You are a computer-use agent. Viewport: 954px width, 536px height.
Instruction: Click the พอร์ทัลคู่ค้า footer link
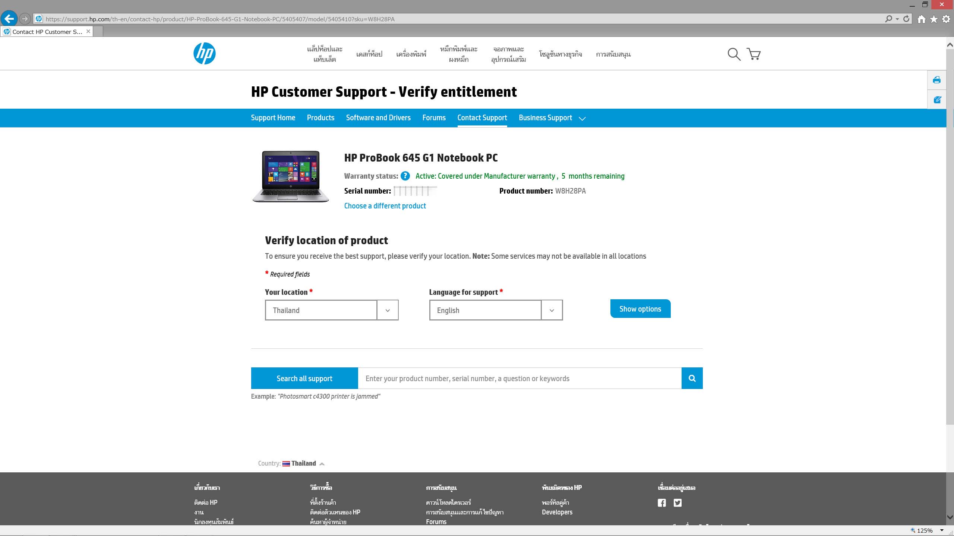click(555, 502)
